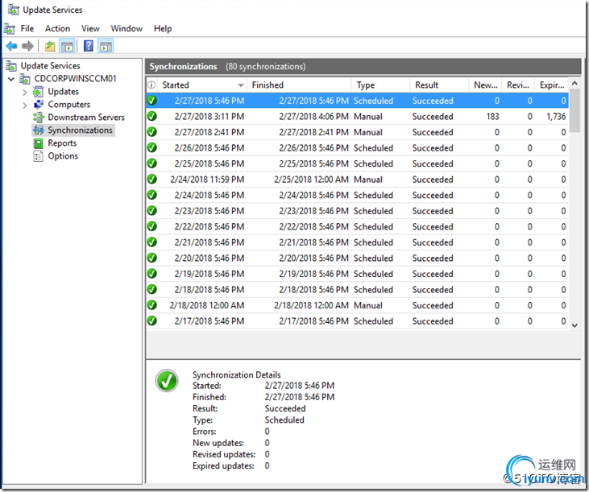Image resolution: width=589 pixels, height=492 pixels.
Task: Click the Options node icon
Action: tap(39, 156)
